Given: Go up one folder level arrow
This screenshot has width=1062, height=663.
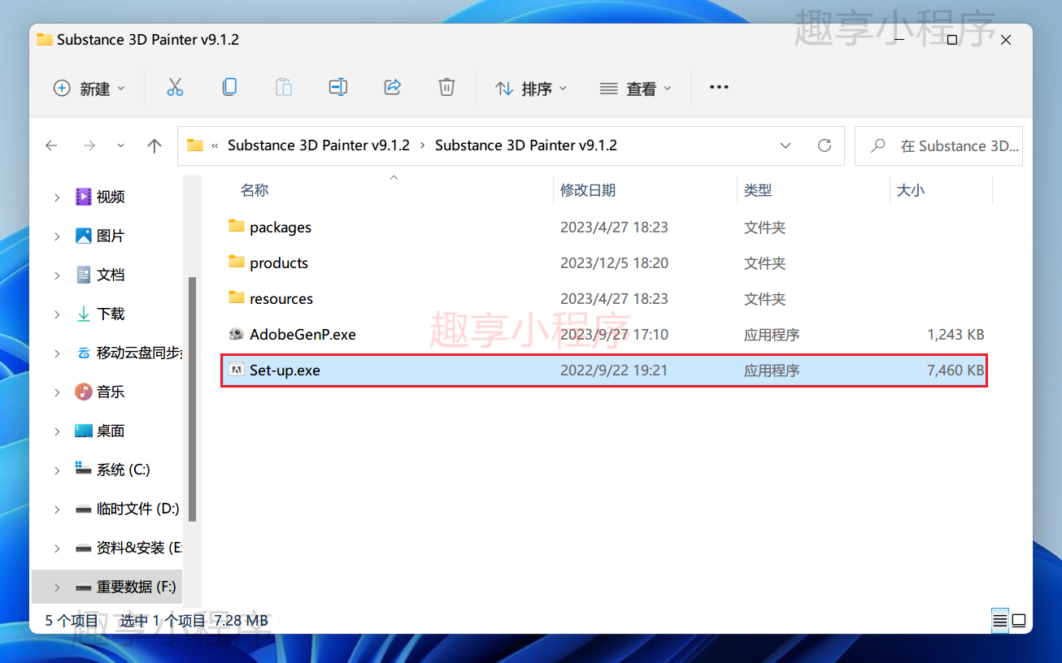Looking at the screenshot, I should [155, 145].
